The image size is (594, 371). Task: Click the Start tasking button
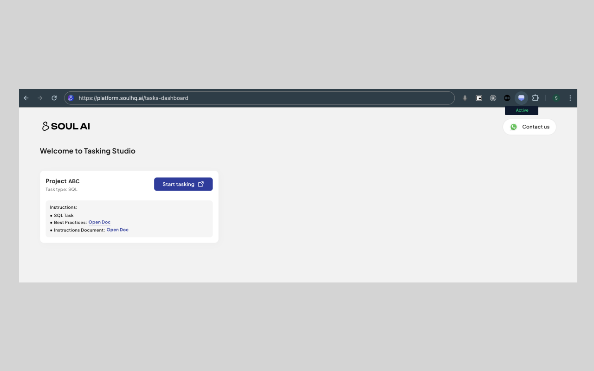(183, 184)
